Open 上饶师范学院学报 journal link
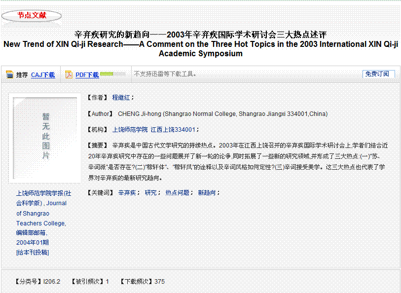This screenshot has height=293, width=401. [43, 198]
